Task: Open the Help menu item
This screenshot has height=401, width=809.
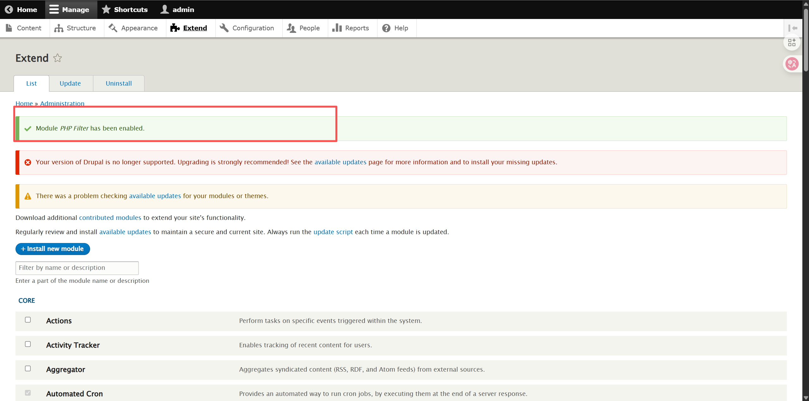Action: tap(395, 28)
